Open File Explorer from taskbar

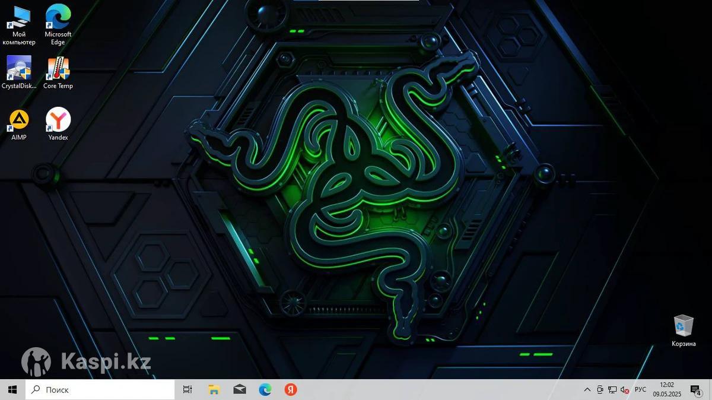click(214, 389)
